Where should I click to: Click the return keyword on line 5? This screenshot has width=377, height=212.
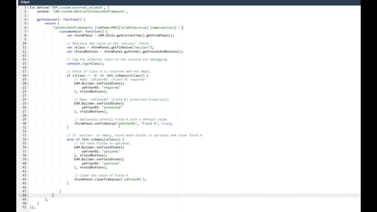coord(50,23)
